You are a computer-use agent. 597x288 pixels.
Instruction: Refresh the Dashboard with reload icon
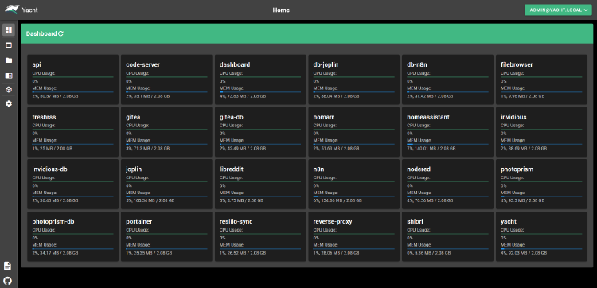point(61,33)
